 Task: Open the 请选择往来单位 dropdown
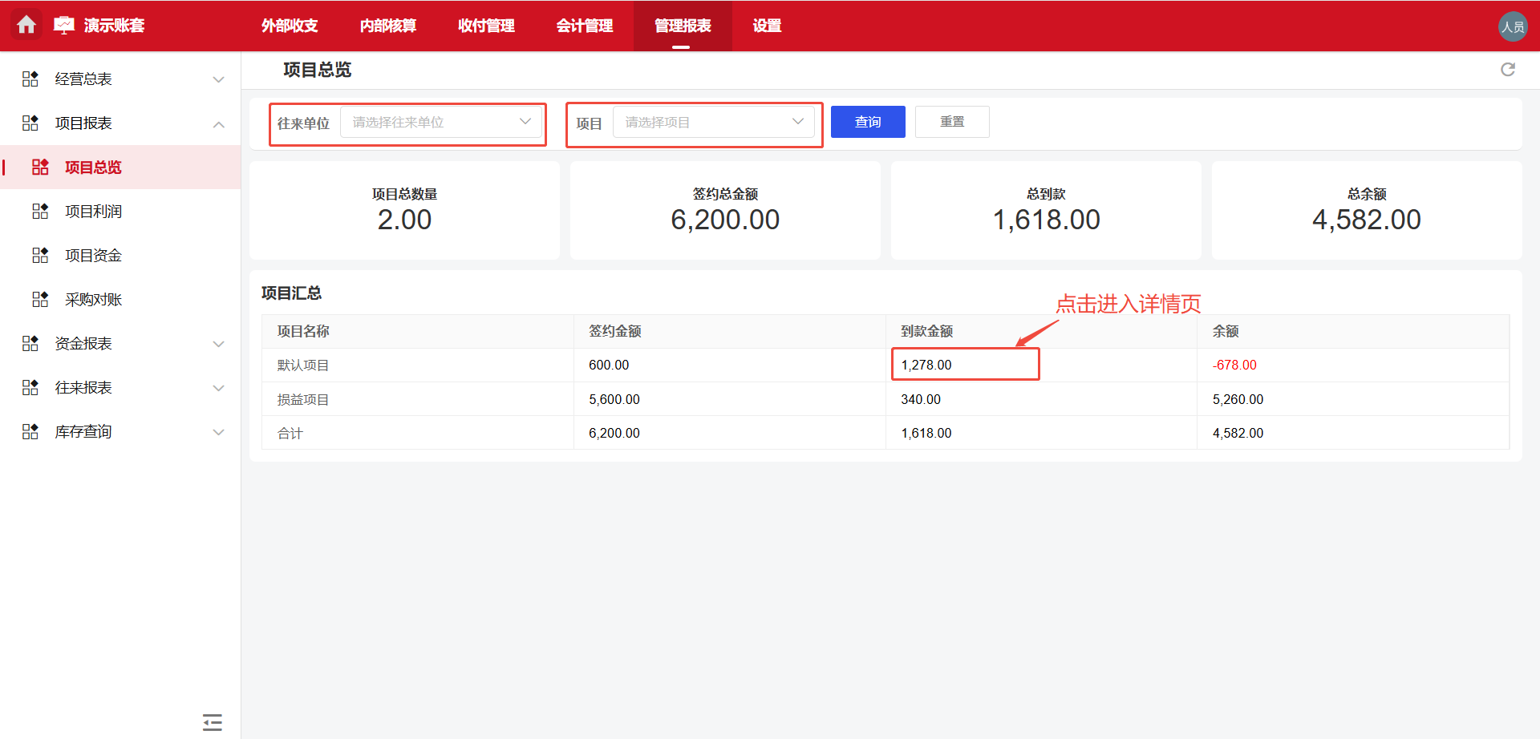442,122
